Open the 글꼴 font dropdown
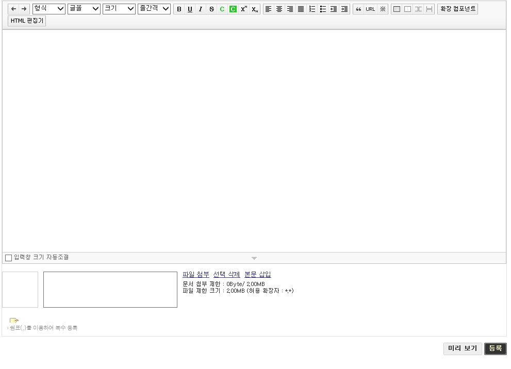 pos(84,9)
